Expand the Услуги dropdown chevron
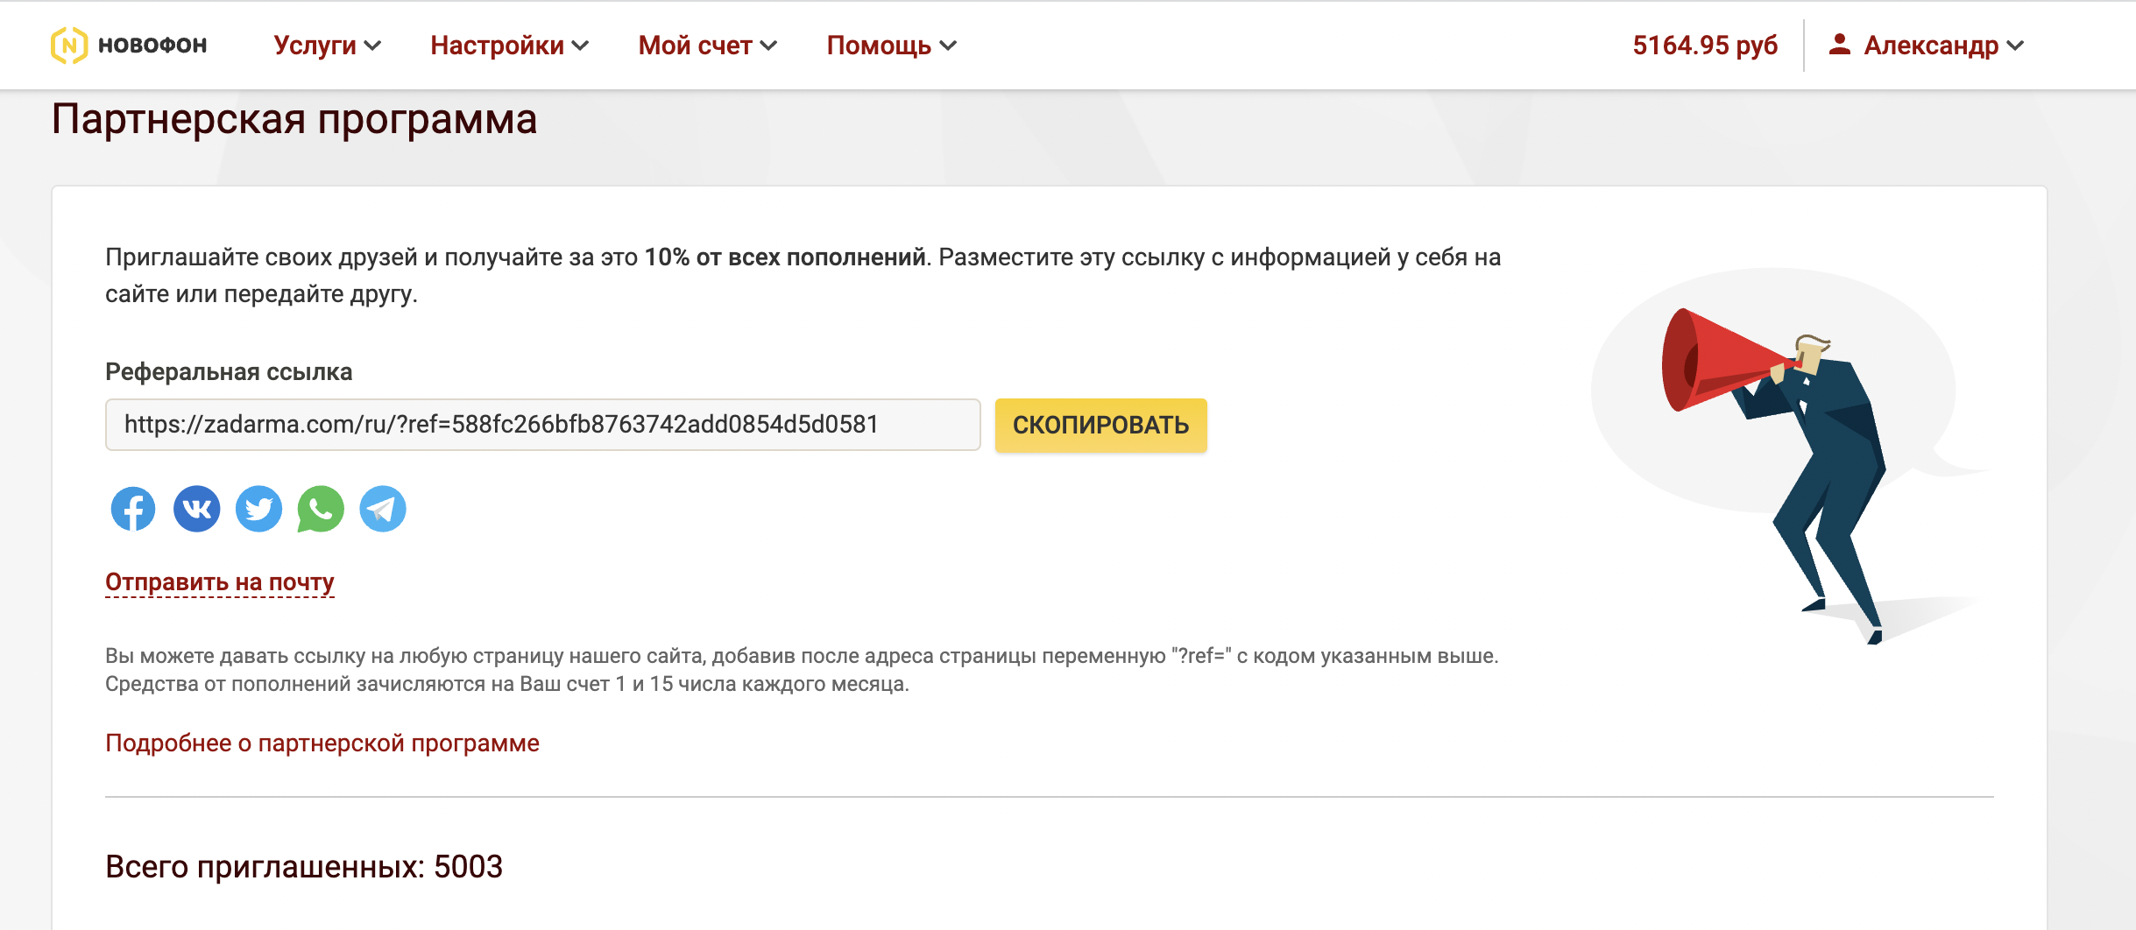 373,46
